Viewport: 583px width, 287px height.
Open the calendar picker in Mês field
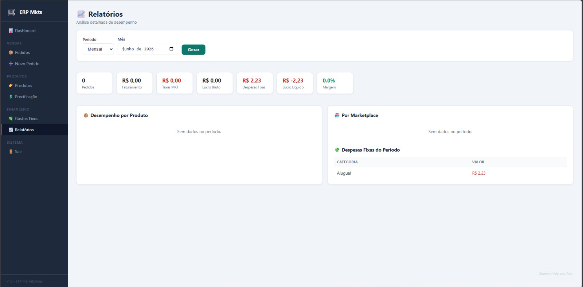point(171,49)
